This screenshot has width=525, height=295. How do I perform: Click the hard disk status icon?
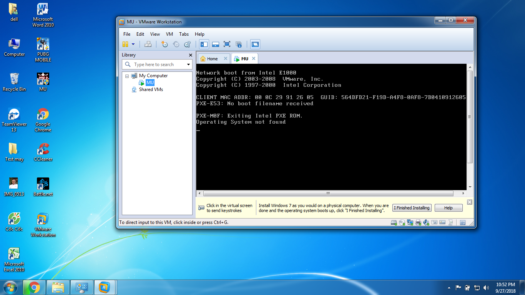(x=394, y=222)
